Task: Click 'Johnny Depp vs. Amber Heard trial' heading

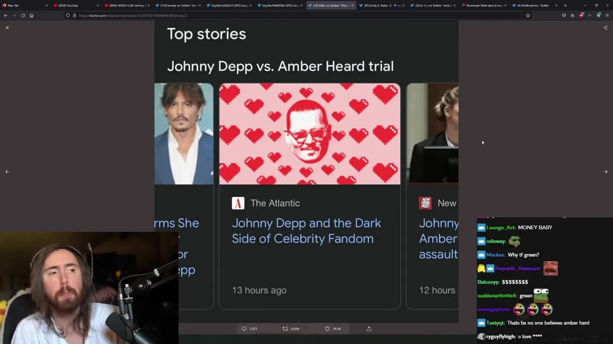Action: 280,66
